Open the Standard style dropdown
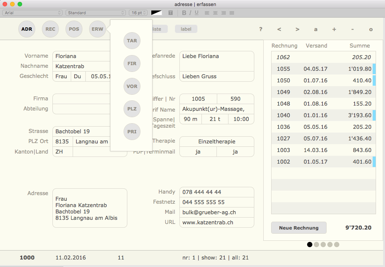 [x=96, y=13]
